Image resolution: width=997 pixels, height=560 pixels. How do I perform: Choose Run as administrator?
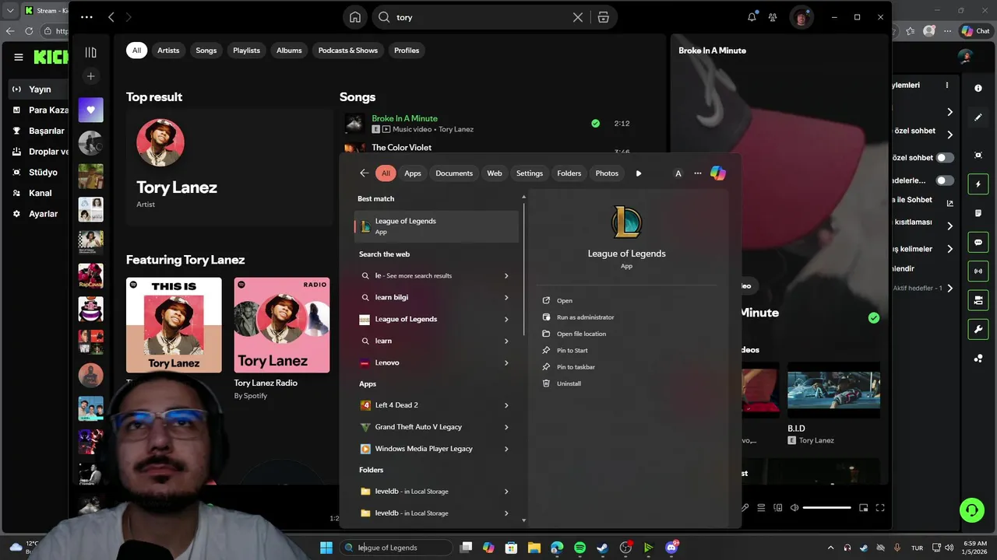pyautogui.click(x=585, y=317)
